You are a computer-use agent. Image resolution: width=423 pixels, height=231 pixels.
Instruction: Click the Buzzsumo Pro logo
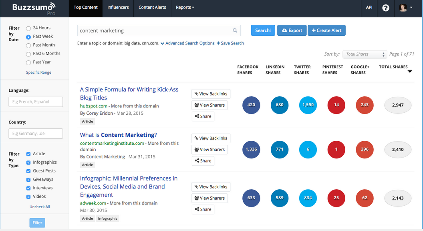(x=34, y=8)
